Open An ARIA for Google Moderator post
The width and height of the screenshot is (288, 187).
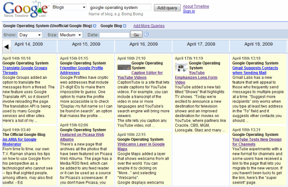19,142
